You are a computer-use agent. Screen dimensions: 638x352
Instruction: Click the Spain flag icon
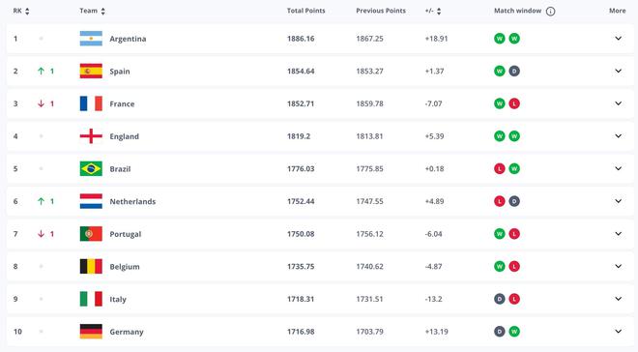tap(91, 72)
